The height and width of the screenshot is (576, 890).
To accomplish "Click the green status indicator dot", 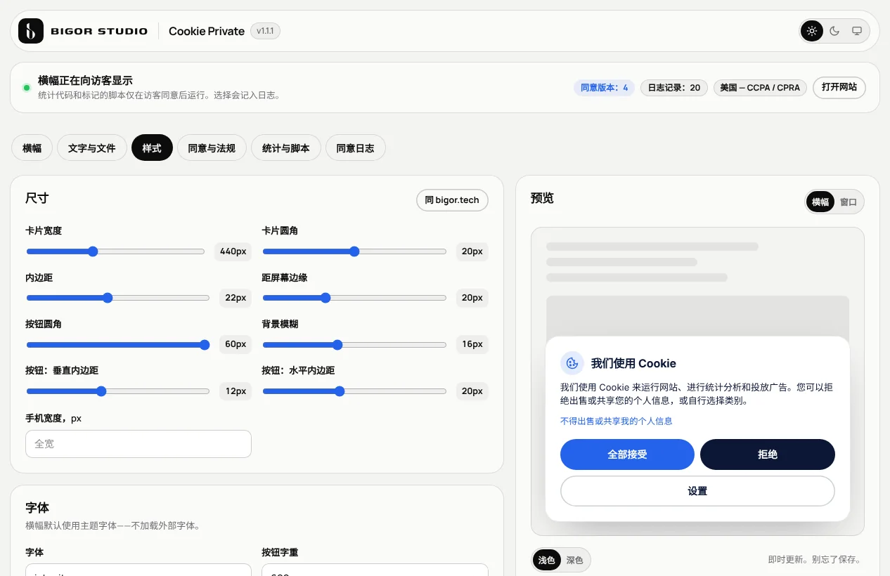I will (27, 88).
